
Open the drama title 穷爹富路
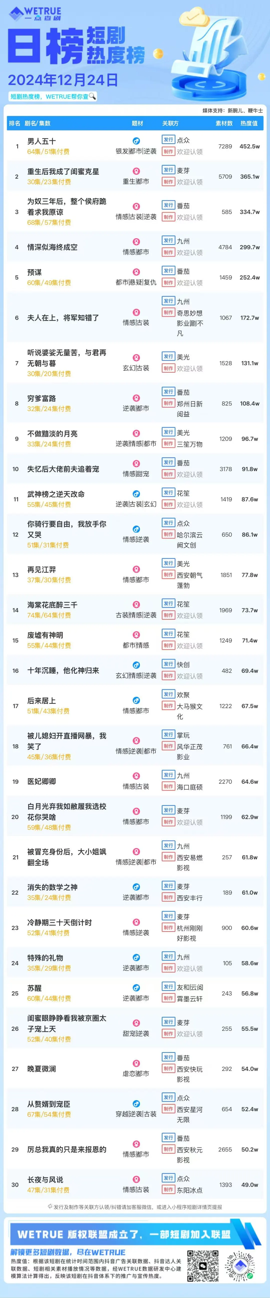[x=41, y=398]
